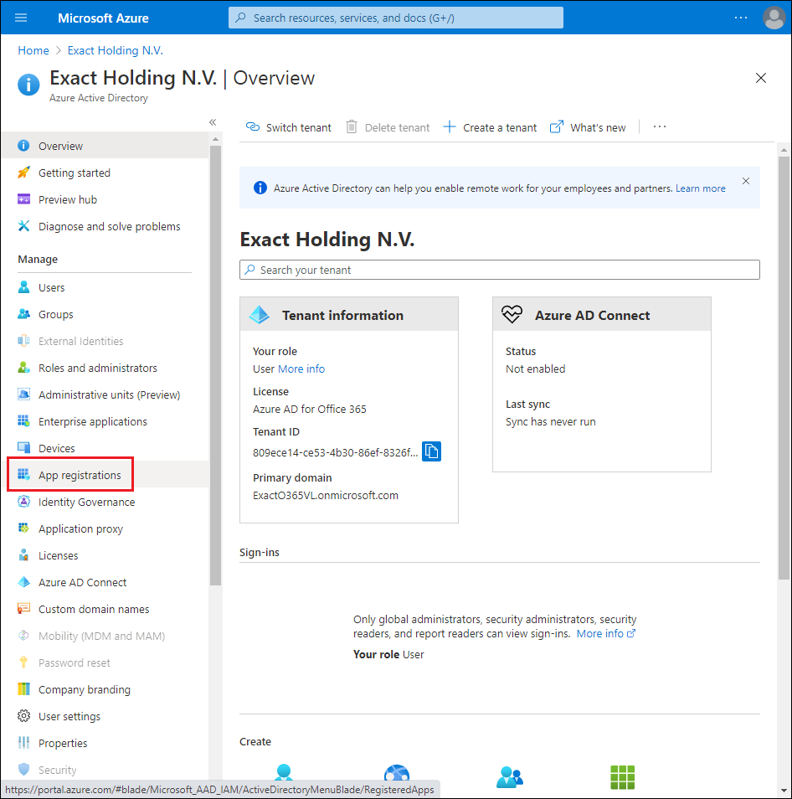792x799 pixels.
Task: Select Overview in the sidebar
Action: [59, 145]
